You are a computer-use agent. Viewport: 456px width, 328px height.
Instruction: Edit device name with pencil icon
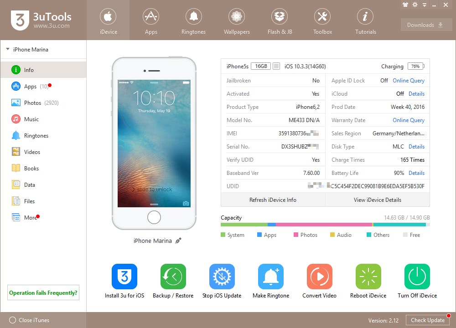[178, 241]
